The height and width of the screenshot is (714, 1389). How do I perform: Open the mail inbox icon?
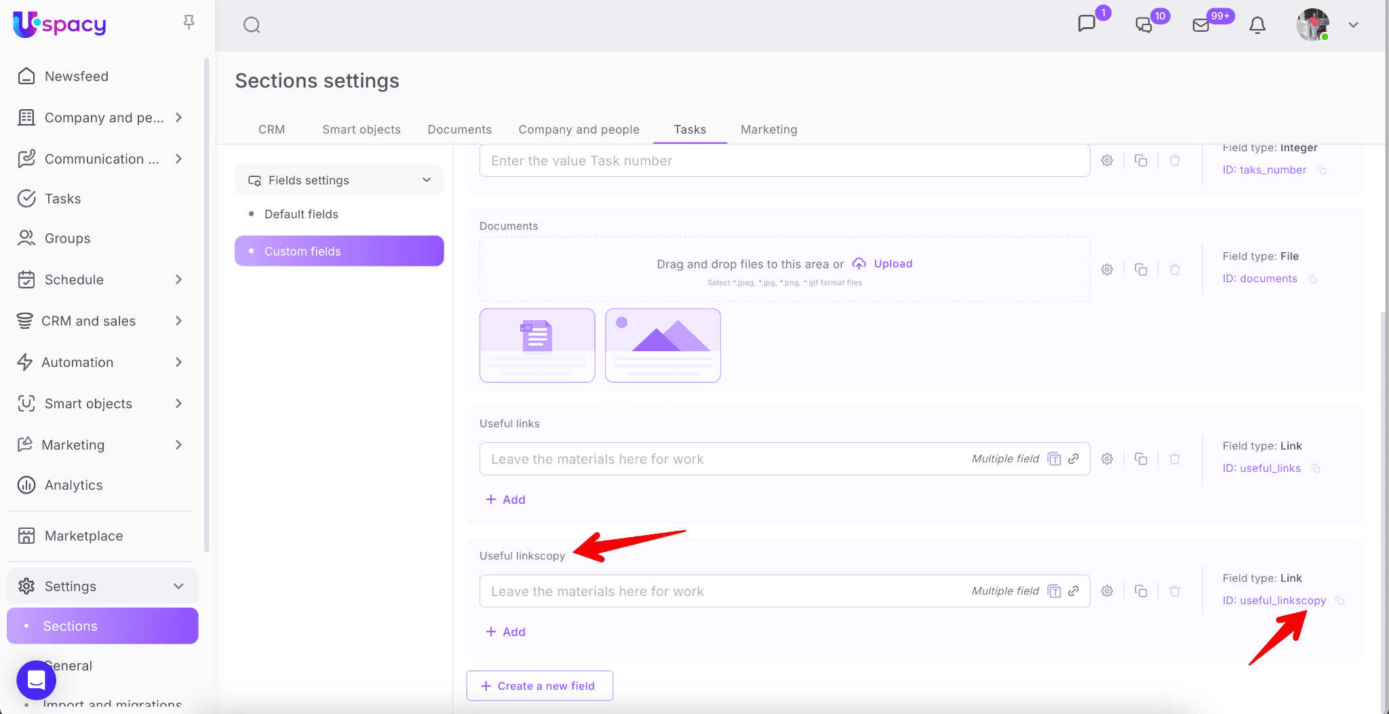coord(1200,25)
